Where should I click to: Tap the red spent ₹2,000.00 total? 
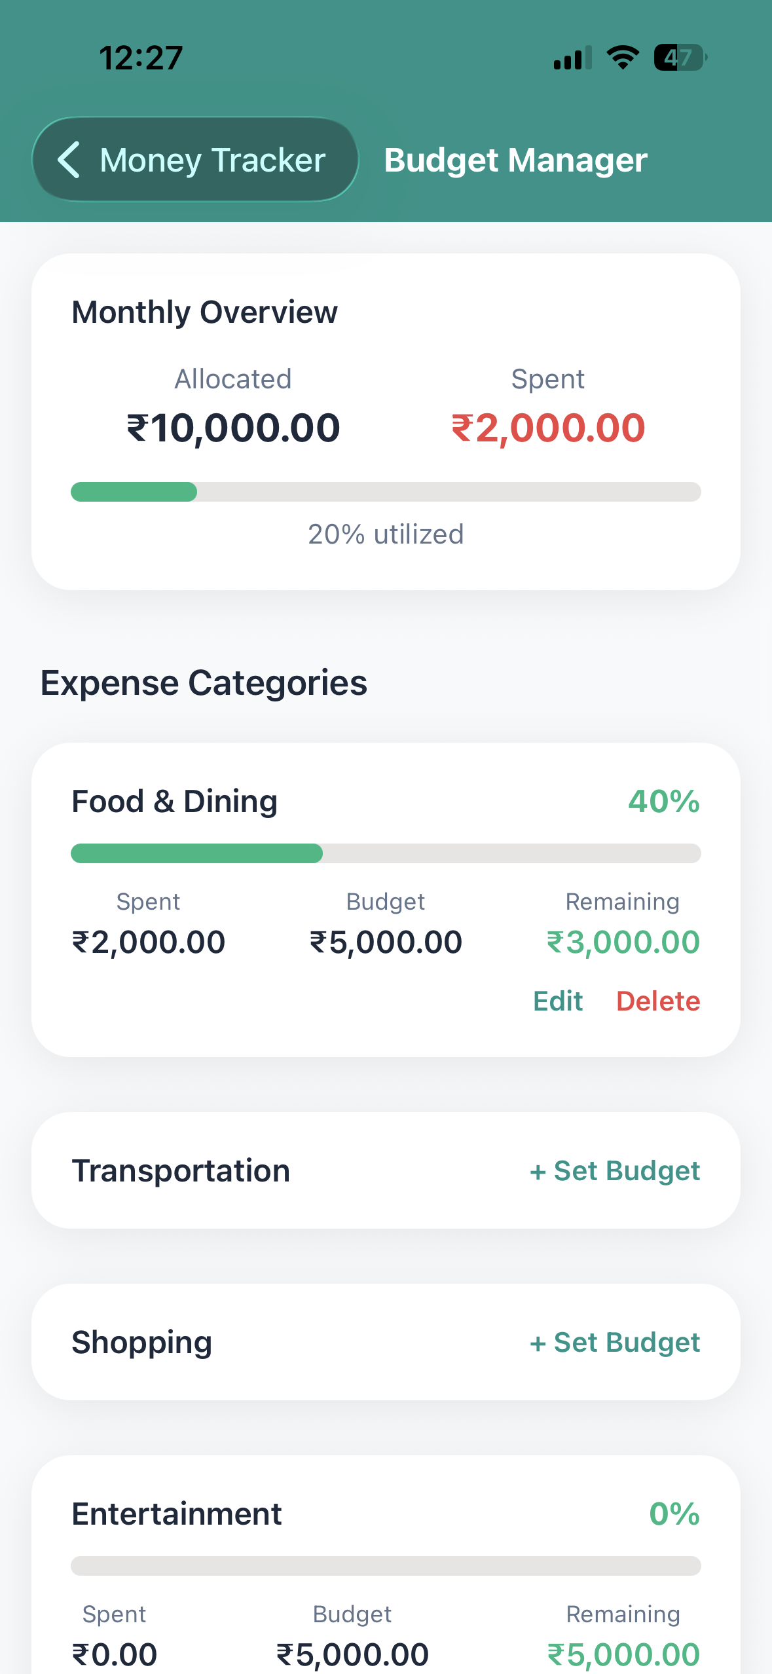(548, 428)
